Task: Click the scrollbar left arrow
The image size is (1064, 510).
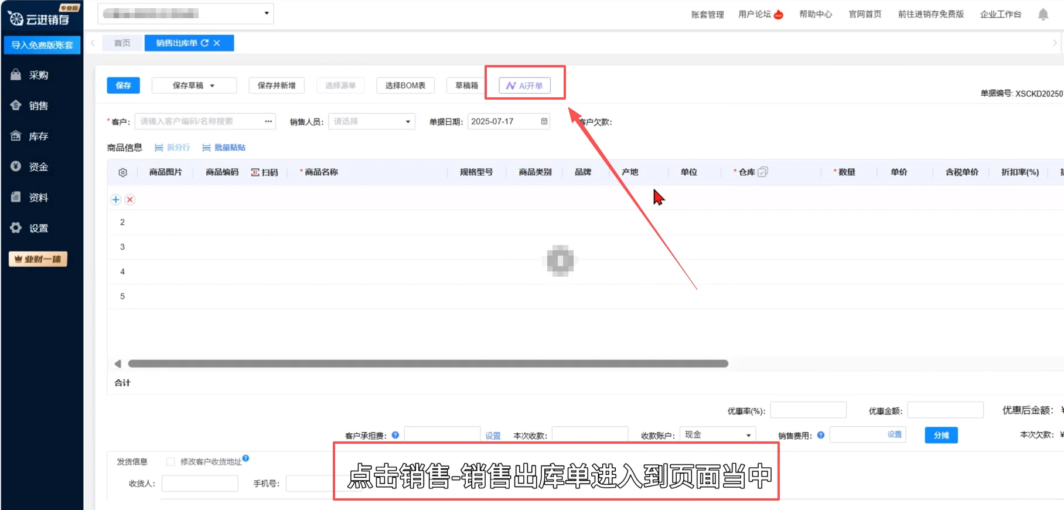Action: click(118, 364)
